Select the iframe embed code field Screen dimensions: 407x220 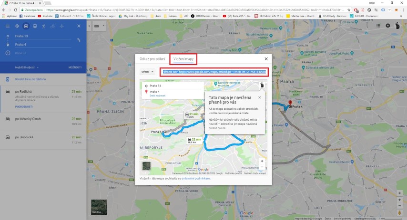coord(214,72)
